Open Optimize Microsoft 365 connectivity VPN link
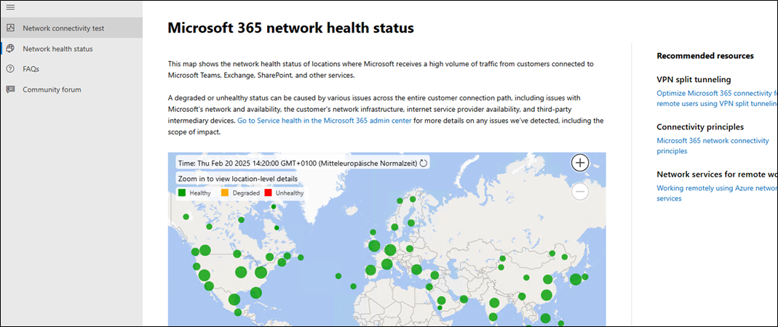This screenshot has width=778, height=327. (x=717, y=98)
